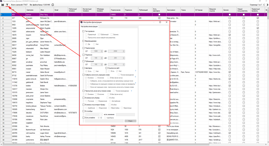Click the Файл button
Viewport: 269px width, 146px height.
(130, 121)
